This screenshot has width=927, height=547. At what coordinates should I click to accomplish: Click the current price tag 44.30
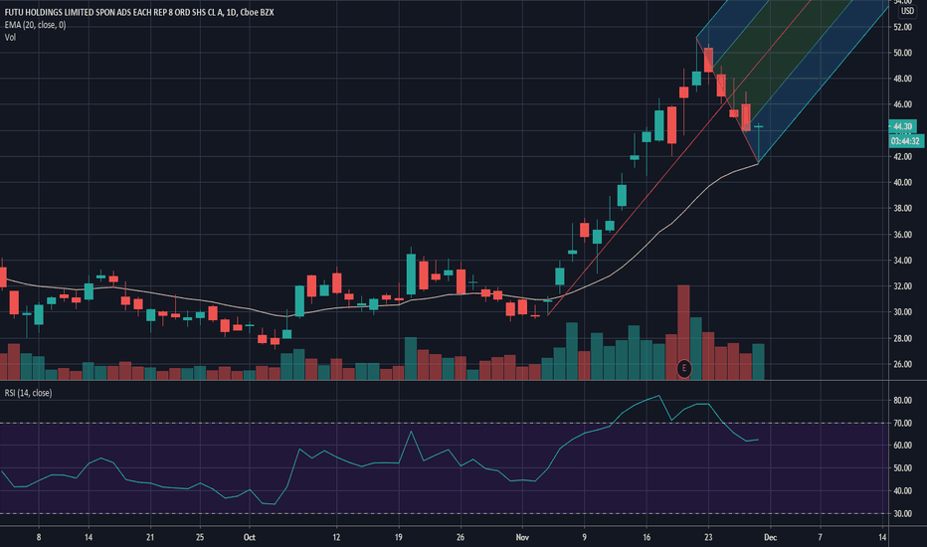click(x=902, y=126)
